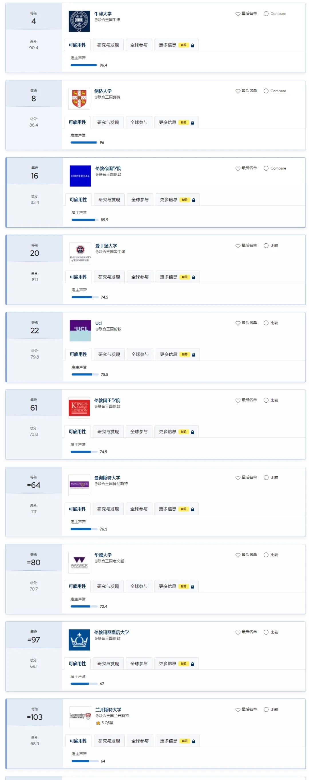Screen dimensions: 309x780
Task: Open 全球参与 tab under Ucl
Action: click(140, 354)
